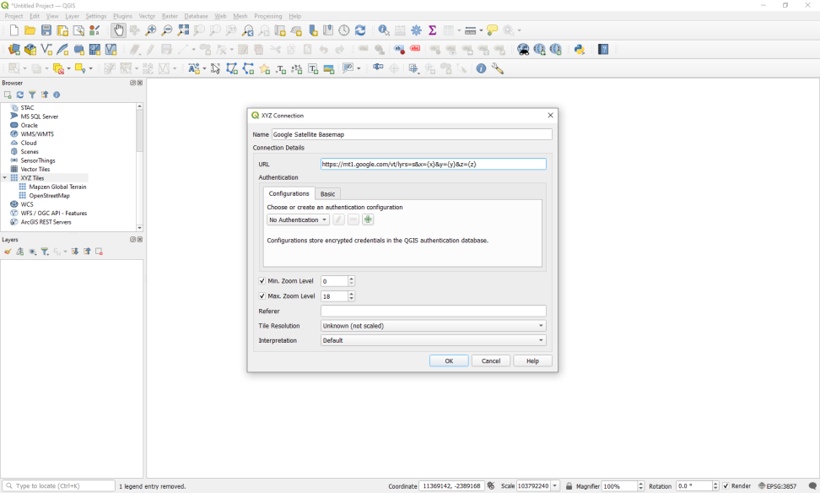Open the Tile Resolution dropdown
The image size is (820, 493).
coord(434,326)
